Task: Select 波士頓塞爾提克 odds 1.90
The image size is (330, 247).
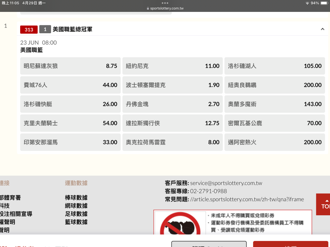Action: 173,85
